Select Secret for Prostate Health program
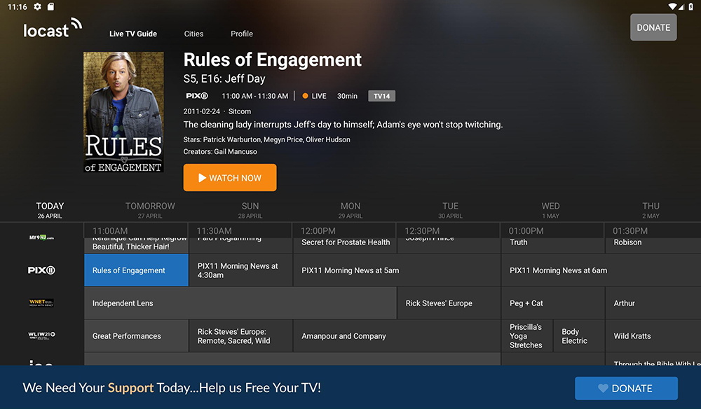701x409 pixels. pyautogui.click(x=345, y=246)
